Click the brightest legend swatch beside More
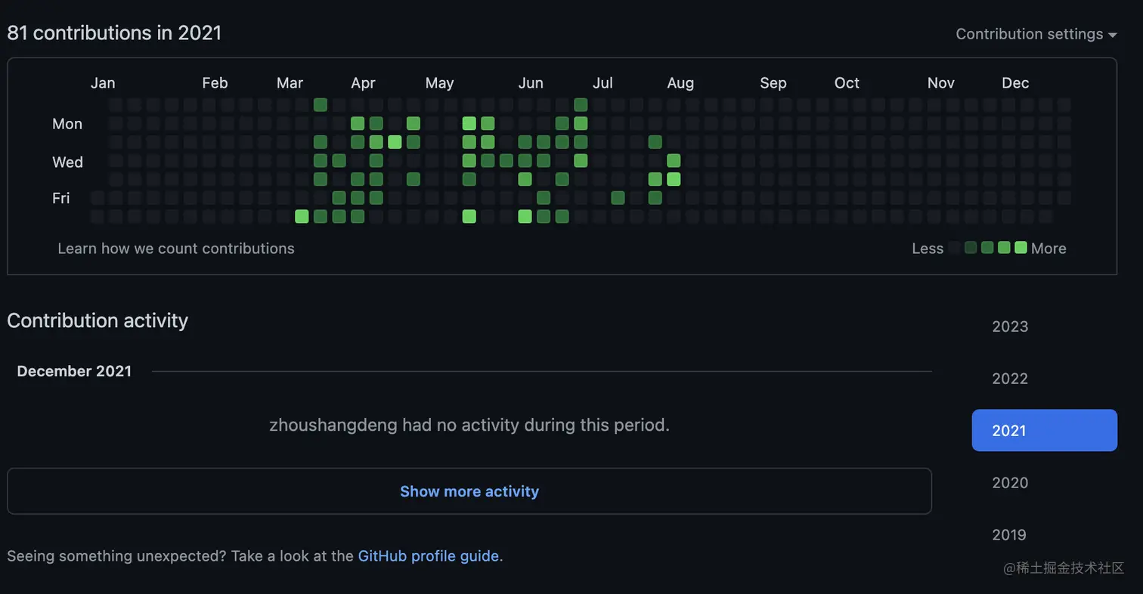The width and height of the screenshot is (1143, 594). click(1021, 247)
